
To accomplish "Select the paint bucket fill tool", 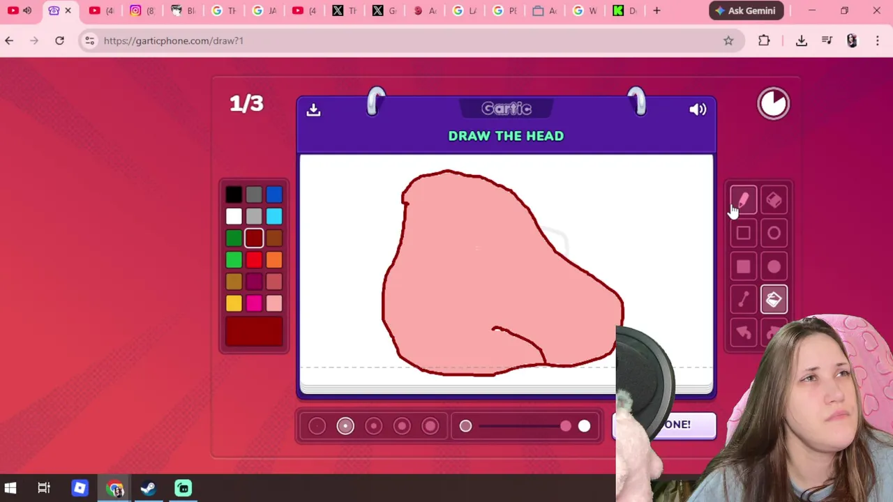I will pyautogui.click(x=774, y=300).
